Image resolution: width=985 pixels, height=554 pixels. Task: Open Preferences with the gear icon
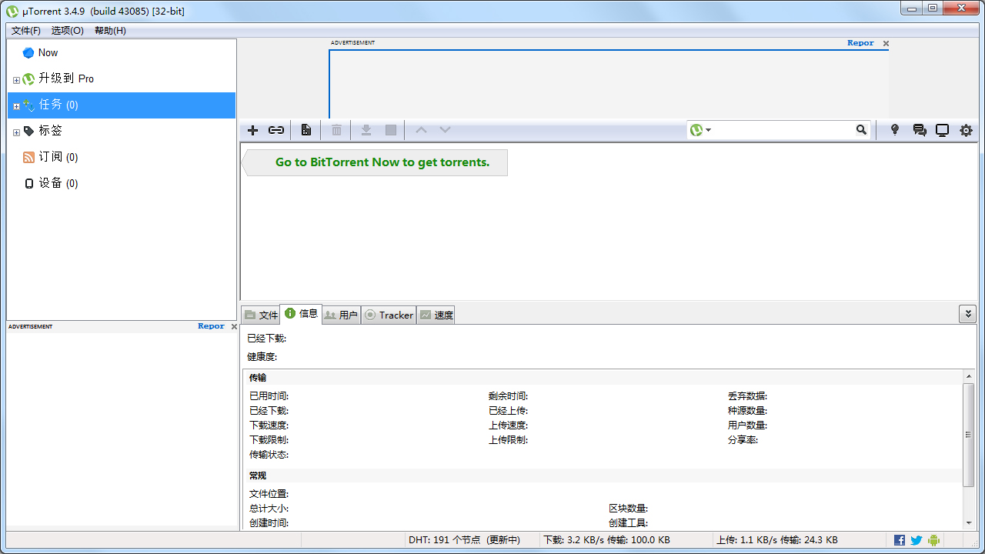(966, 130)
